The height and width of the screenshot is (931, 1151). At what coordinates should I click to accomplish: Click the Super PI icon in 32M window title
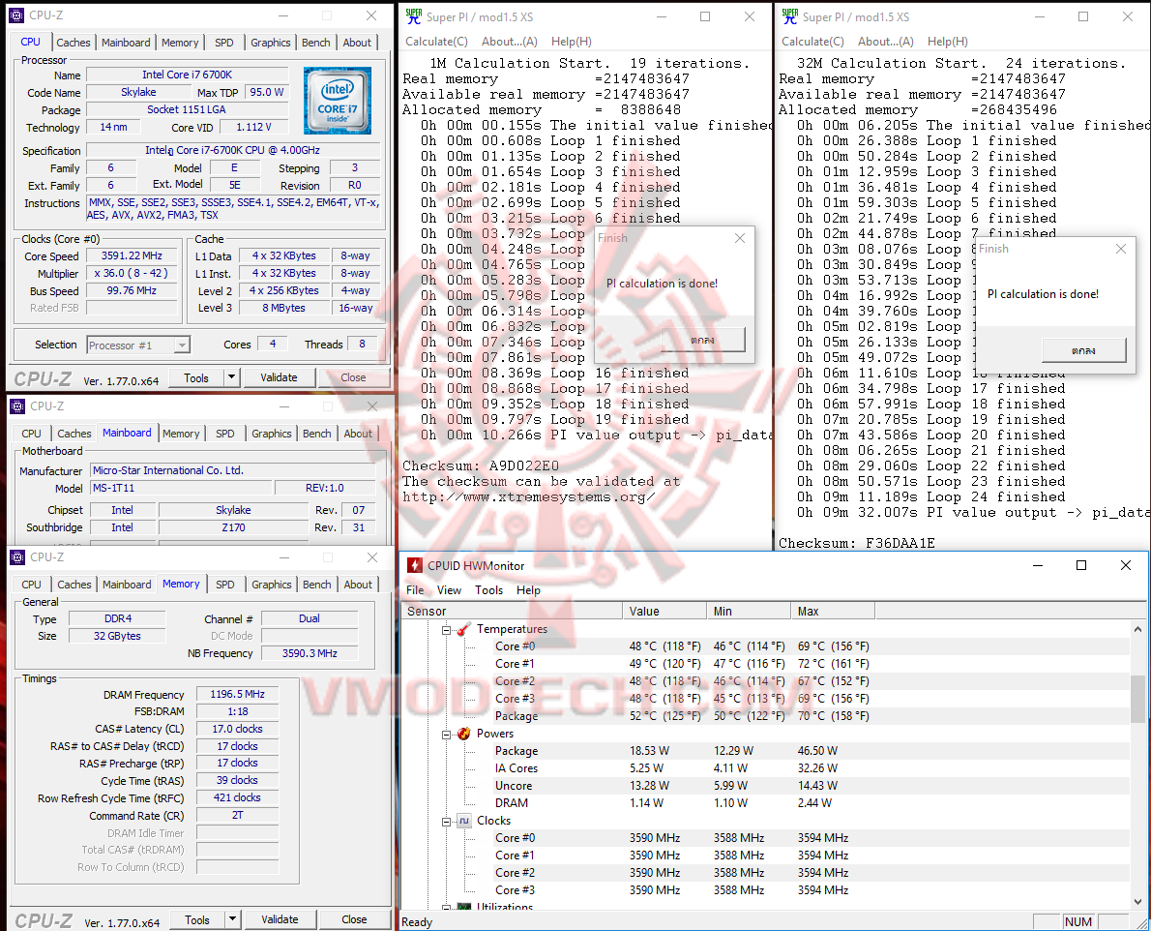pos(790,16)
